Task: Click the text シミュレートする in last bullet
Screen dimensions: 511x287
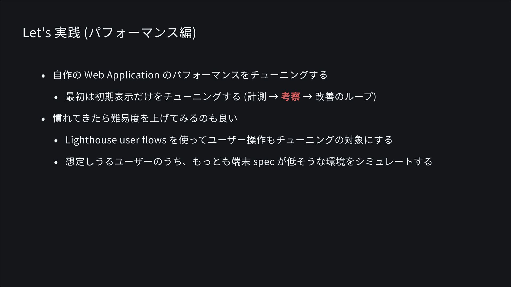Action: [394, 162]
